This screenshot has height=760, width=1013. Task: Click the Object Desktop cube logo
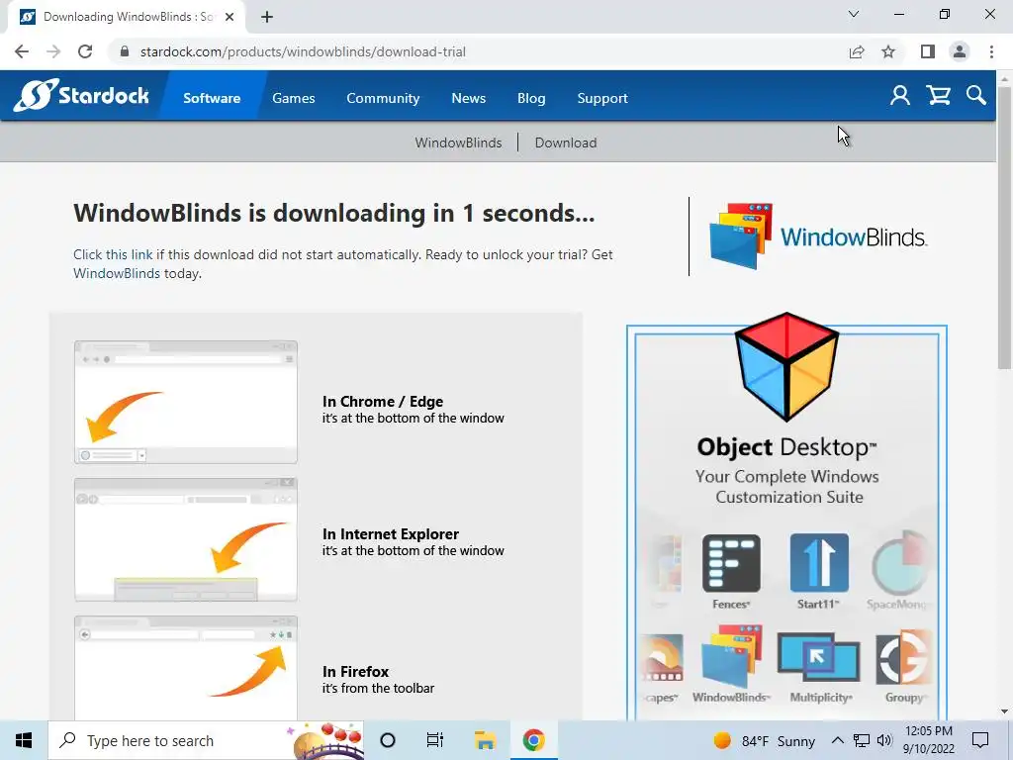coord(786,366)
